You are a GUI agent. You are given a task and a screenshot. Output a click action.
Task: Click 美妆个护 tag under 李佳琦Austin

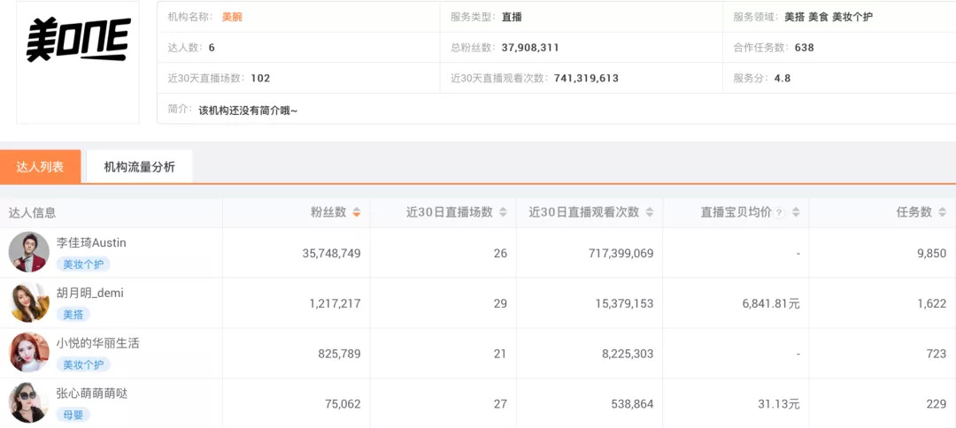pos(83,264)
